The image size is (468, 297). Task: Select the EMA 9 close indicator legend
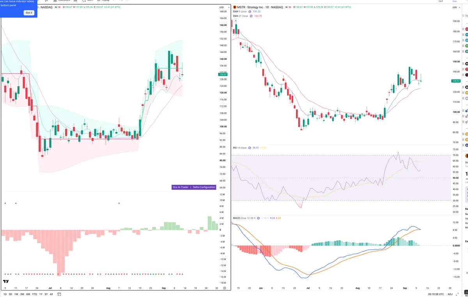(x=240, y=12)
